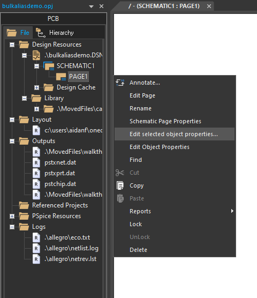This screenshot has width=257, height=298.
Task: Open the project panel dropdown arrow
Action: coord(92,6)
